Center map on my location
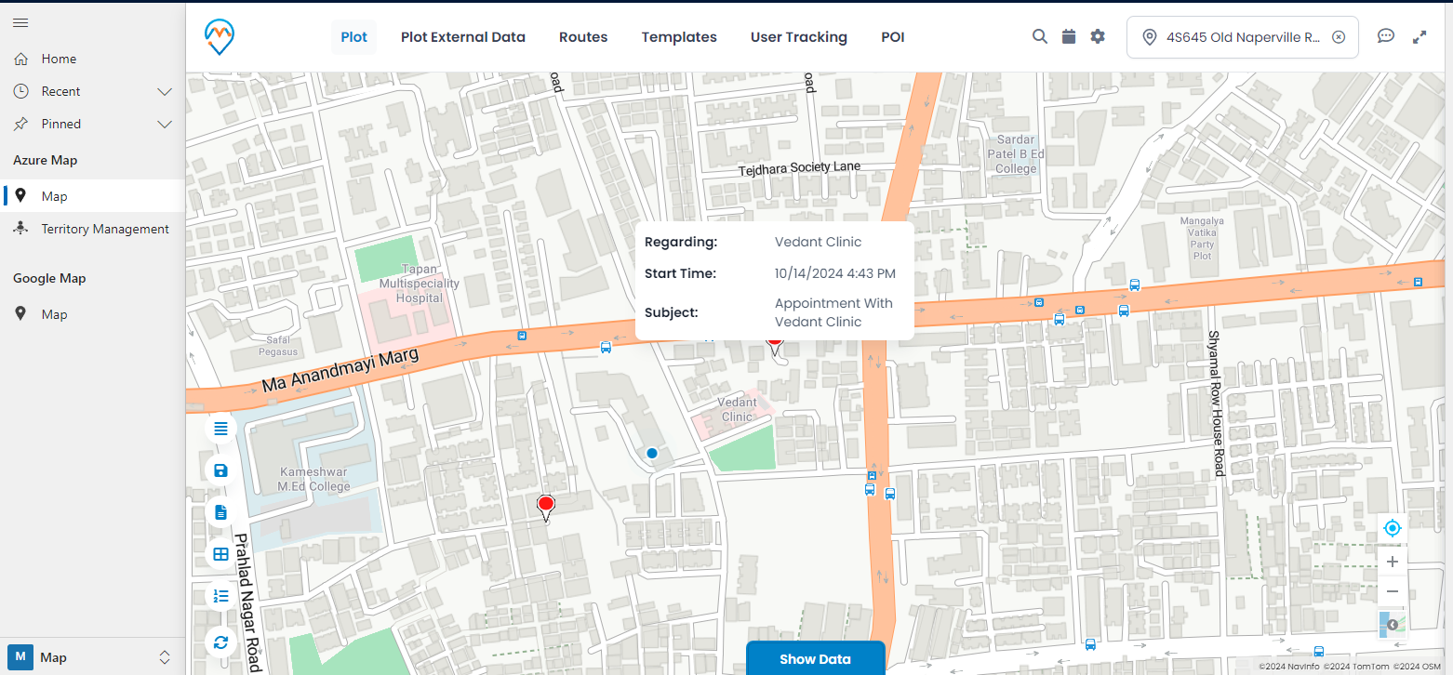Image resolution: width=1453 pixels, height=675 pixels. pyautogui.click(x=1393, y=528)
